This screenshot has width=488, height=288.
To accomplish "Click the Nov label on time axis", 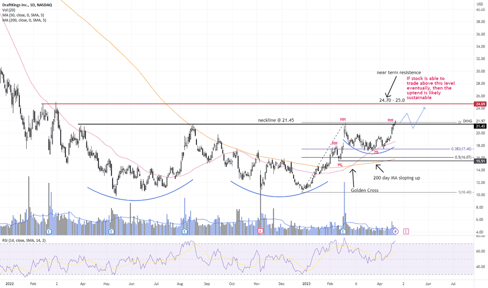I will coord(257,284).
